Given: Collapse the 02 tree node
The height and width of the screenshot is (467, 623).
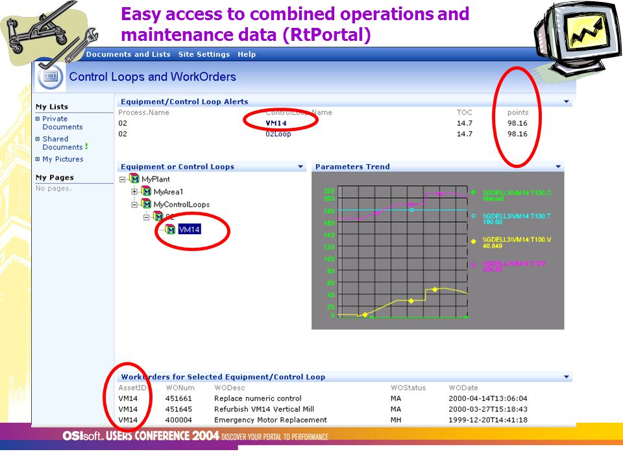Looking at the screenshot, I should pos(146,217).
